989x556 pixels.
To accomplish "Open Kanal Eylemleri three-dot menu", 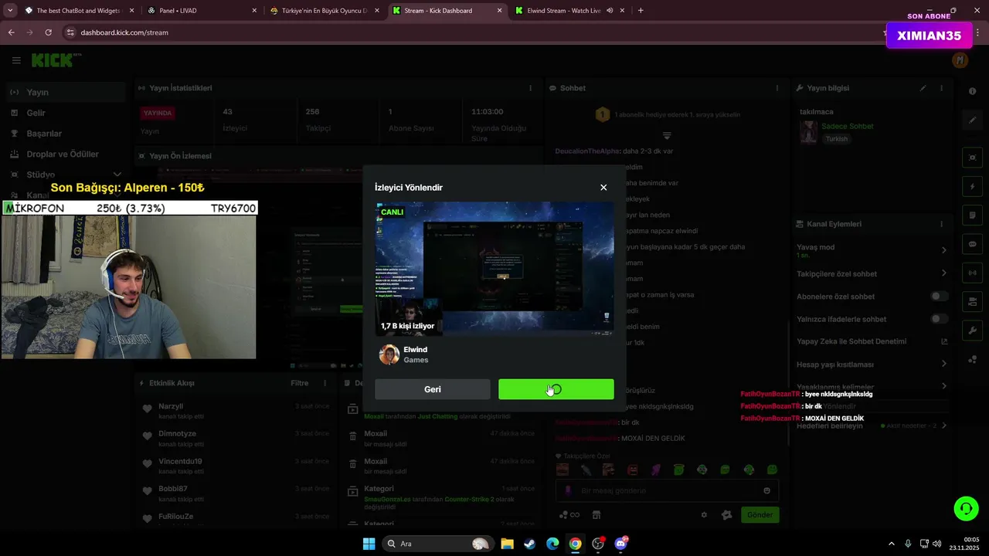I will point(941,224).
